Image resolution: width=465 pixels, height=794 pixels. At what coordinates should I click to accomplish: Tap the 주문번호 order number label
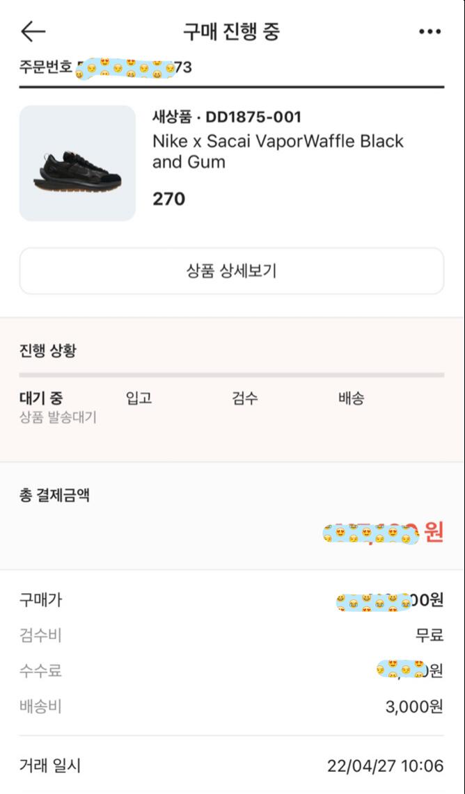coord(45,67)
